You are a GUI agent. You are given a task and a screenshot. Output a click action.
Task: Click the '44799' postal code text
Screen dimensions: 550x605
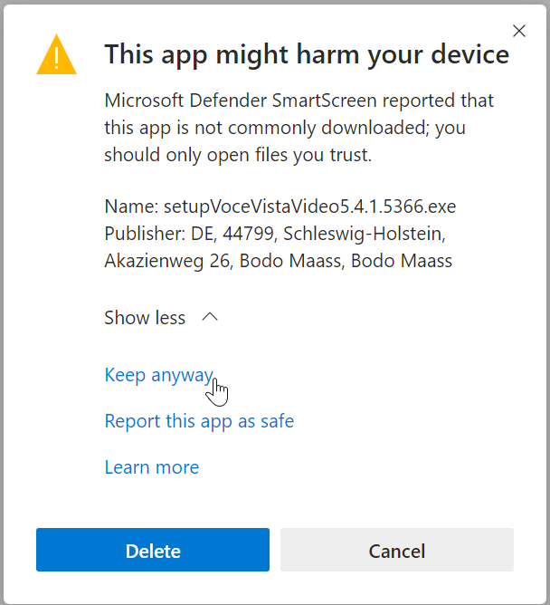pyautogui.click(x=247, y=234)
